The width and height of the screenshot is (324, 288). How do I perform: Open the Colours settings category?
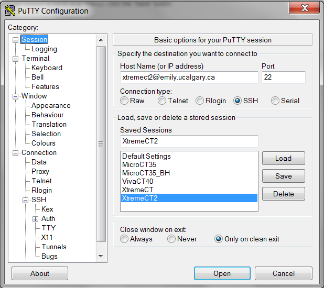click(x=43, y=143)
